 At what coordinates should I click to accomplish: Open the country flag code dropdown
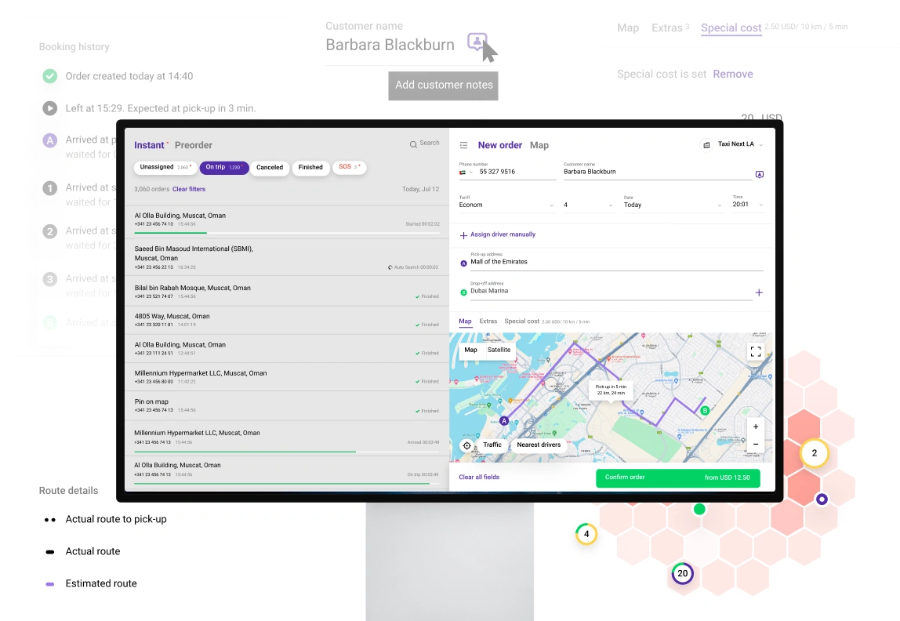[x=466, y=172]
